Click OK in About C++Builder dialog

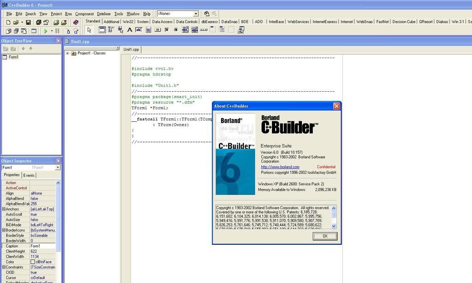click(x=325, y=236)
